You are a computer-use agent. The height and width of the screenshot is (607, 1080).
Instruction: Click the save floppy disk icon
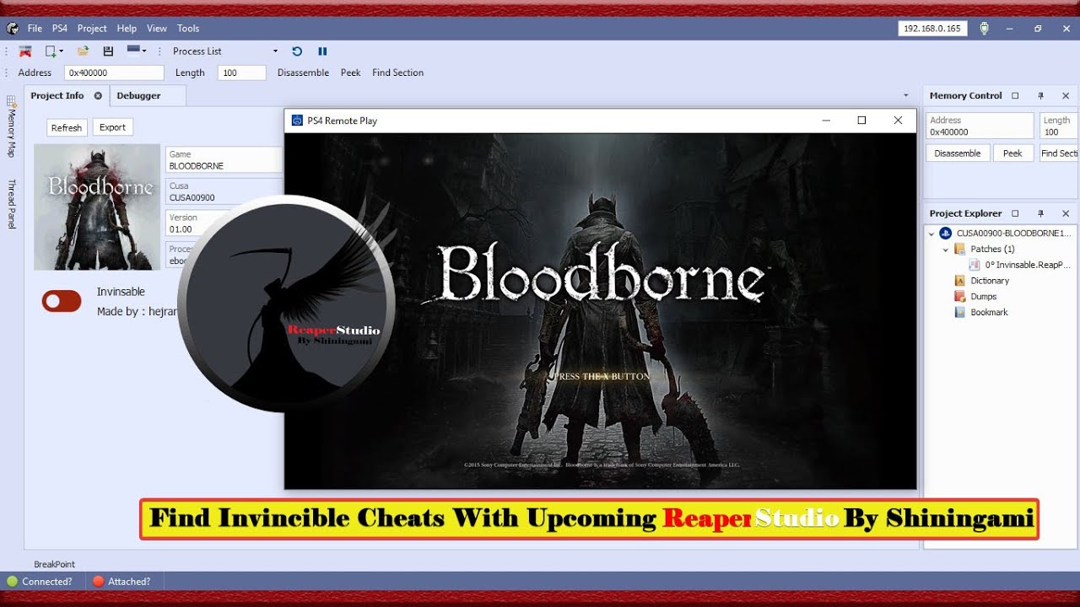(x=108, y=51)
